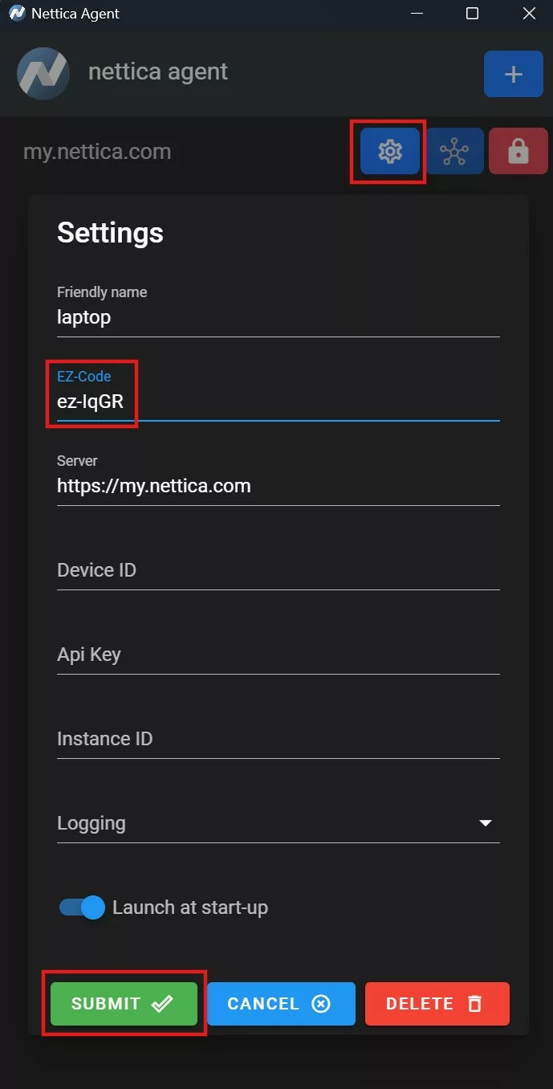The image size is (553, 1089).
Task: Expand the Logging dropdown
Action: click(x=485, y=822)
